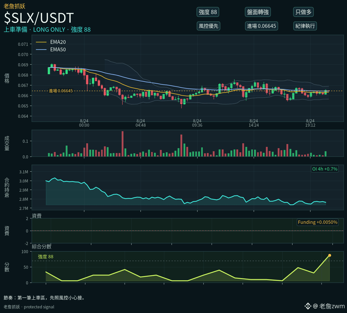The width and height of the screenshot is (347, 313).
Task: Click the EMA50 blue legend line
Action: 41,50
